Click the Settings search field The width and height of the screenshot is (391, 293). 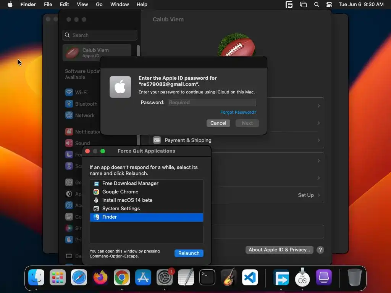100,35
